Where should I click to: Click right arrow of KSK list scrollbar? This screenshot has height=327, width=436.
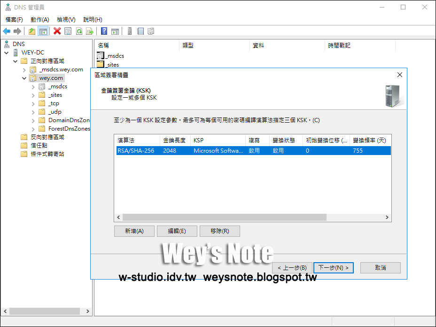[x=387, y=217]
